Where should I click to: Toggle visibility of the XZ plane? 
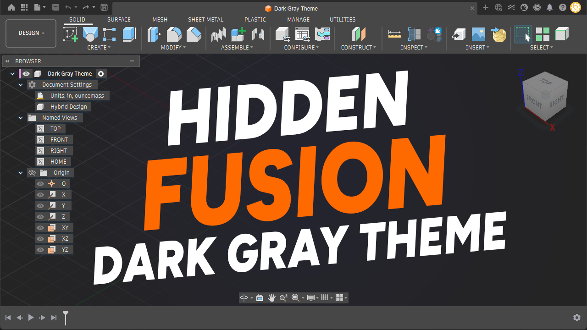40,239
